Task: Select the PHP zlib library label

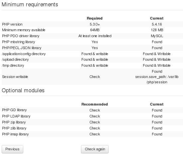Action: 14,128
